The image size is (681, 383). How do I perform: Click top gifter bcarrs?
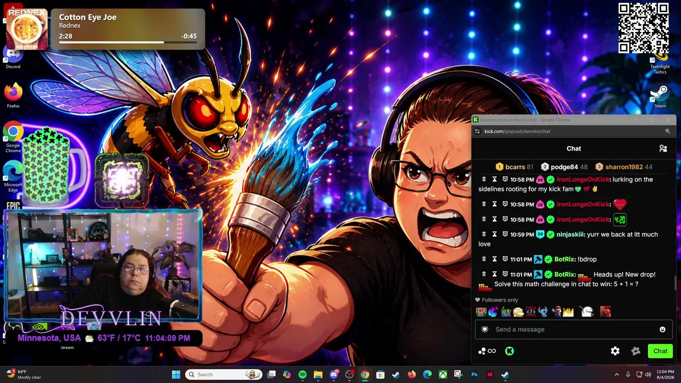point(516,167)
